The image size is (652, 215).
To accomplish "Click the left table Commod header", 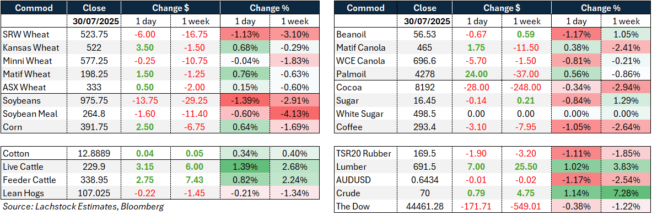I will pyautogui.click(x=34, y=8).
